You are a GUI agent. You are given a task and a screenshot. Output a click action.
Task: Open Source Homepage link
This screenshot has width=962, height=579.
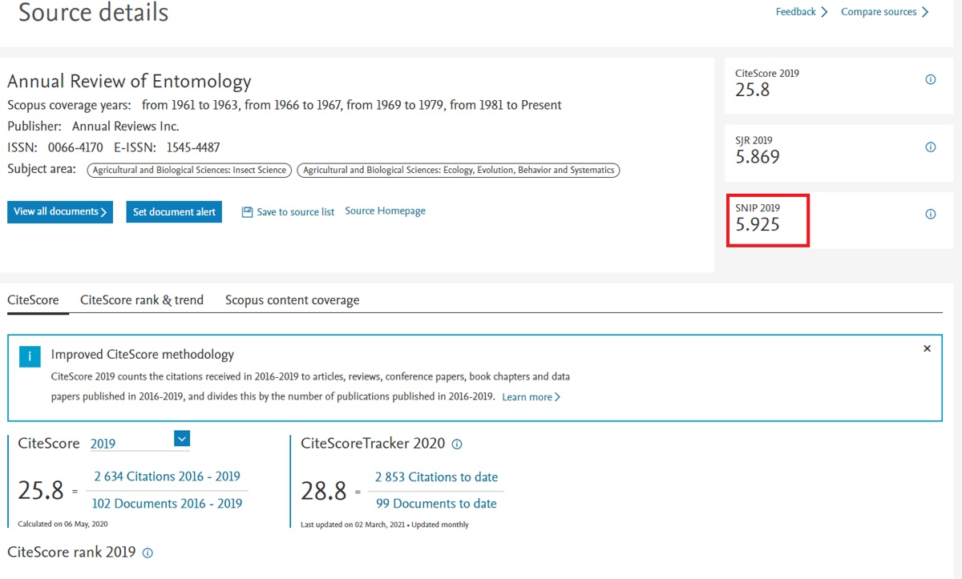(x=385, y=211)
